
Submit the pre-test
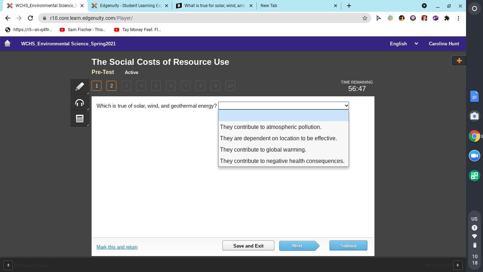[348, 246]
